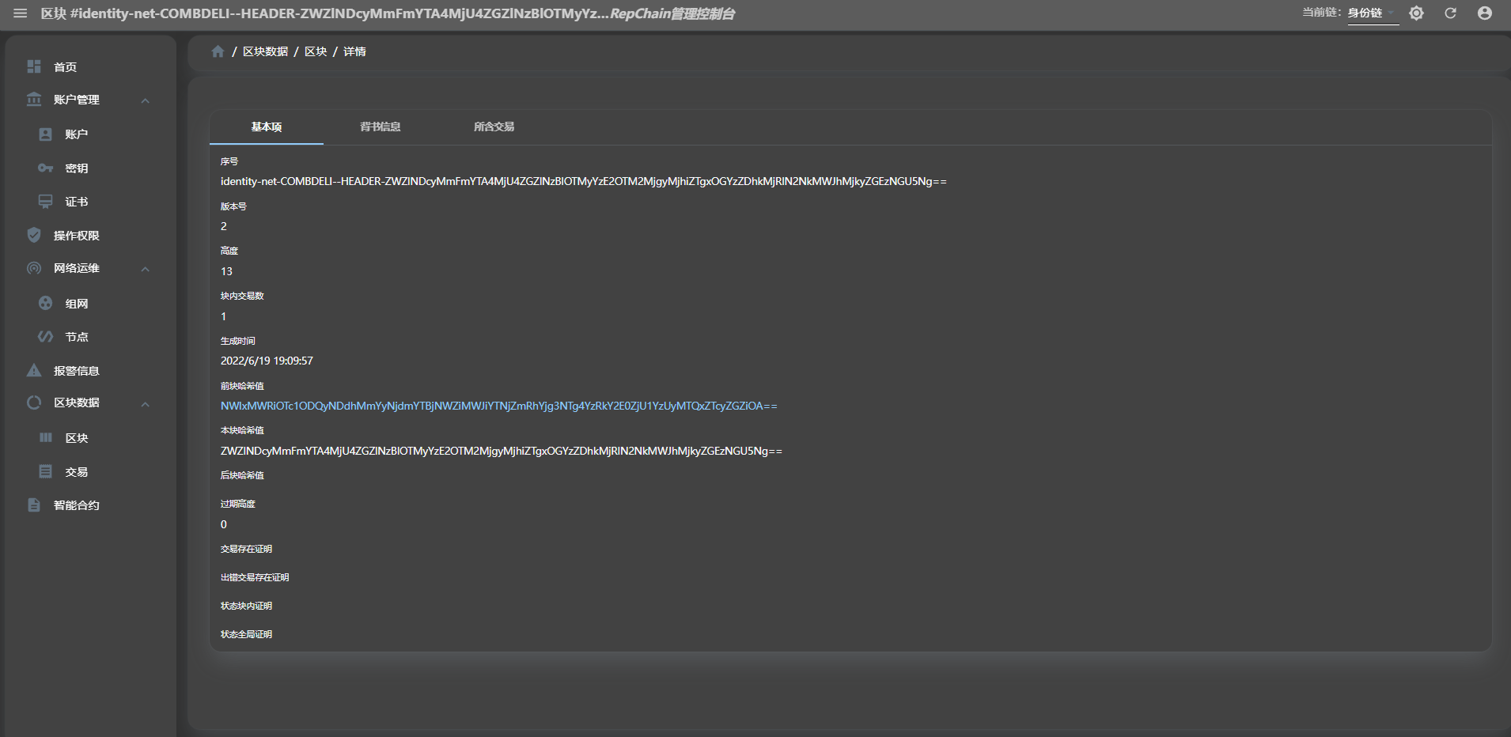Click the 详情 breadcrumb text
The height and width of the screenshot is (737, 1511).
(x=354, y=51)
